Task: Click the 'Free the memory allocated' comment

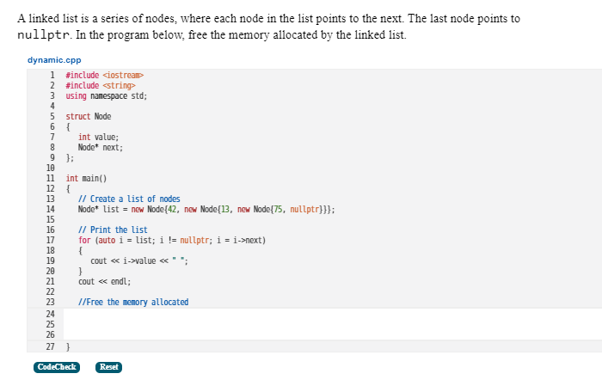Action: (x=133, y=302)
